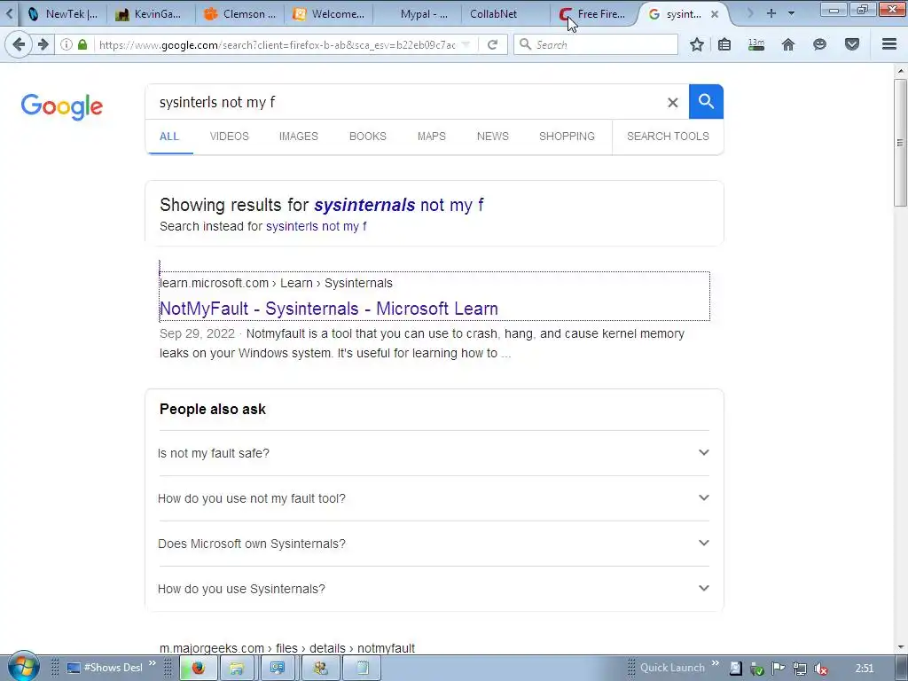Reload the page with the refresh icon

492,44
